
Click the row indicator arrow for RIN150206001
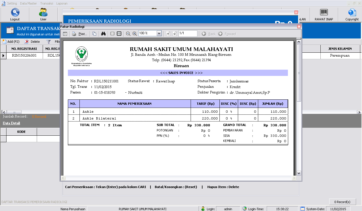(3, 56)
